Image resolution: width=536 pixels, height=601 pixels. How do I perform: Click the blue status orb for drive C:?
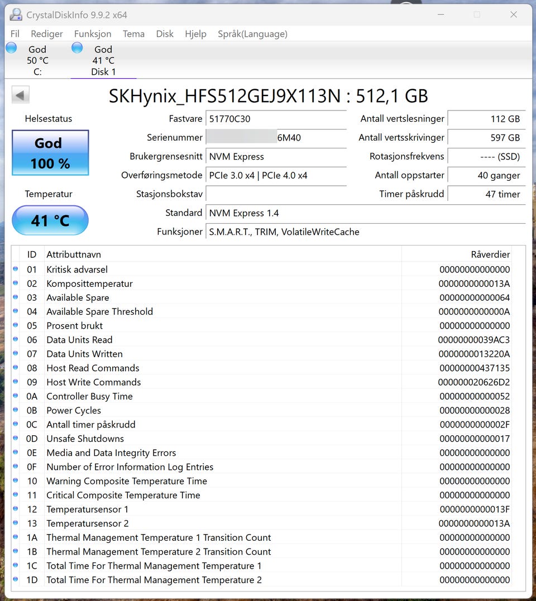pos(11,48)
